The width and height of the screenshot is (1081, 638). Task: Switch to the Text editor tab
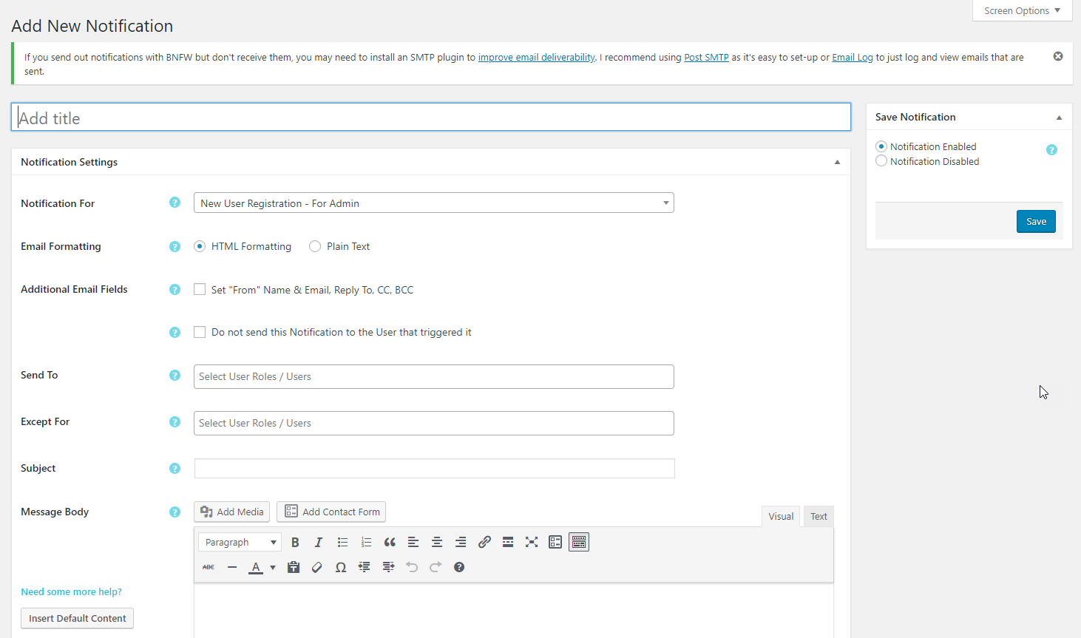click(x=819, y=517)
